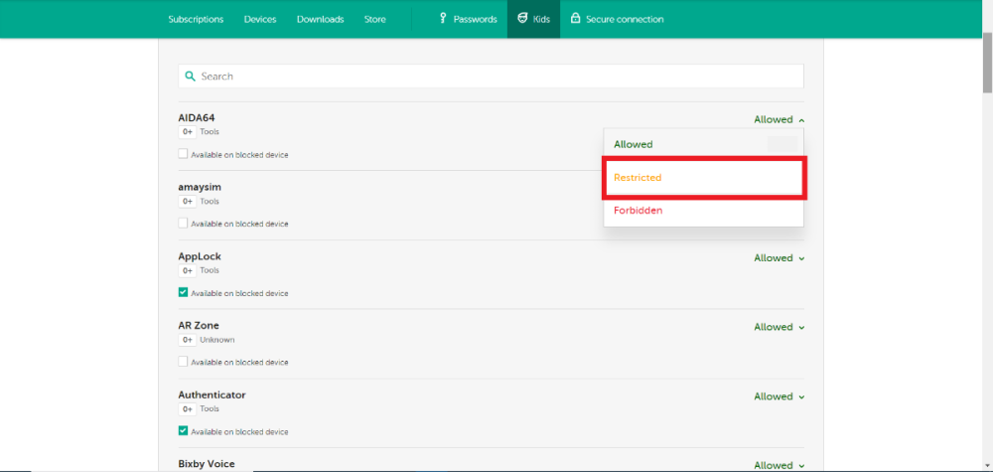Select the Restricted option
The width and height of the screenshot is (993, 472).
click(x=703, y=178)
